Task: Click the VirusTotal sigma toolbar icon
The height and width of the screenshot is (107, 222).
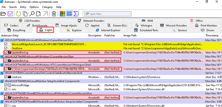Action: (x=76, y=14)
